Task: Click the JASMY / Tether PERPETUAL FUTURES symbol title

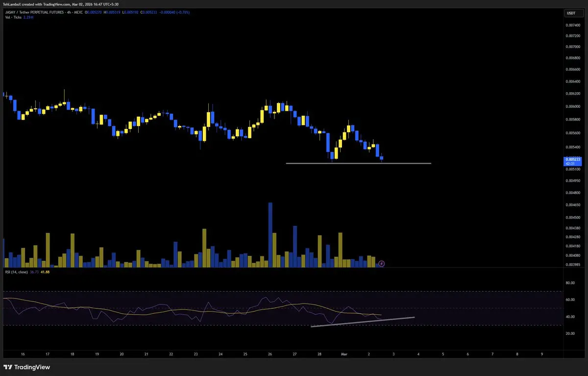Action: click(x=34, y=12)
